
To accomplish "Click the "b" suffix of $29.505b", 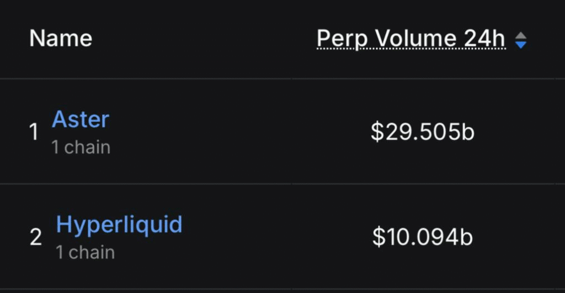I will (468, 132).
